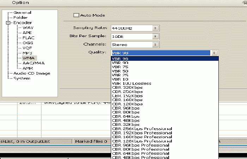Select Folder in the options tree

tap(20, 17)
